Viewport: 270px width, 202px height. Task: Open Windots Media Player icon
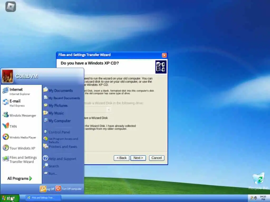tap(6, 137)
